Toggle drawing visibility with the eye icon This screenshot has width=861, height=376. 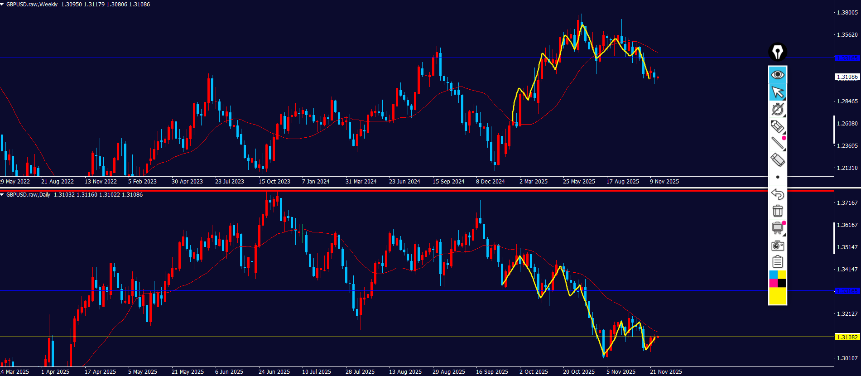[777, 74]
